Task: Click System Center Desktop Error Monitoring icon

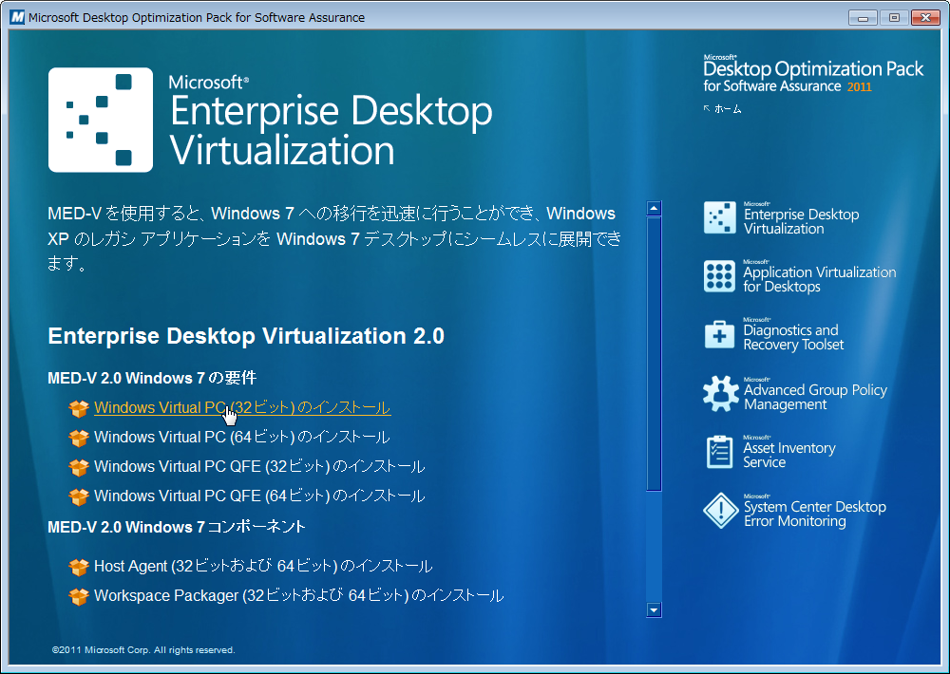Action: tap(719, 511)
